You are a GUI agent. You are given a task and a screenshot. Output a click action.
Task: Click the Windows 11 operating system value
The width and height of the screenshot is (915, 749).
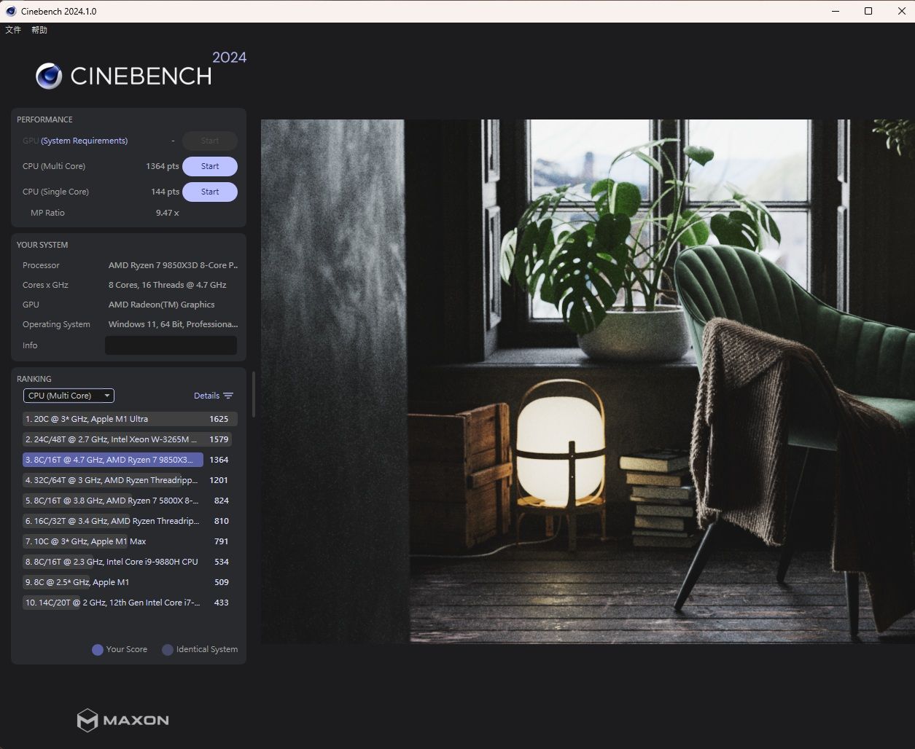click(173, 324)
